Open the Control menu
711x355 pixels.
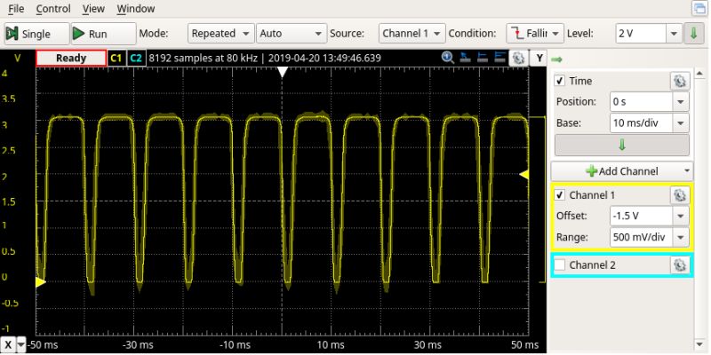tap(53, 9)
